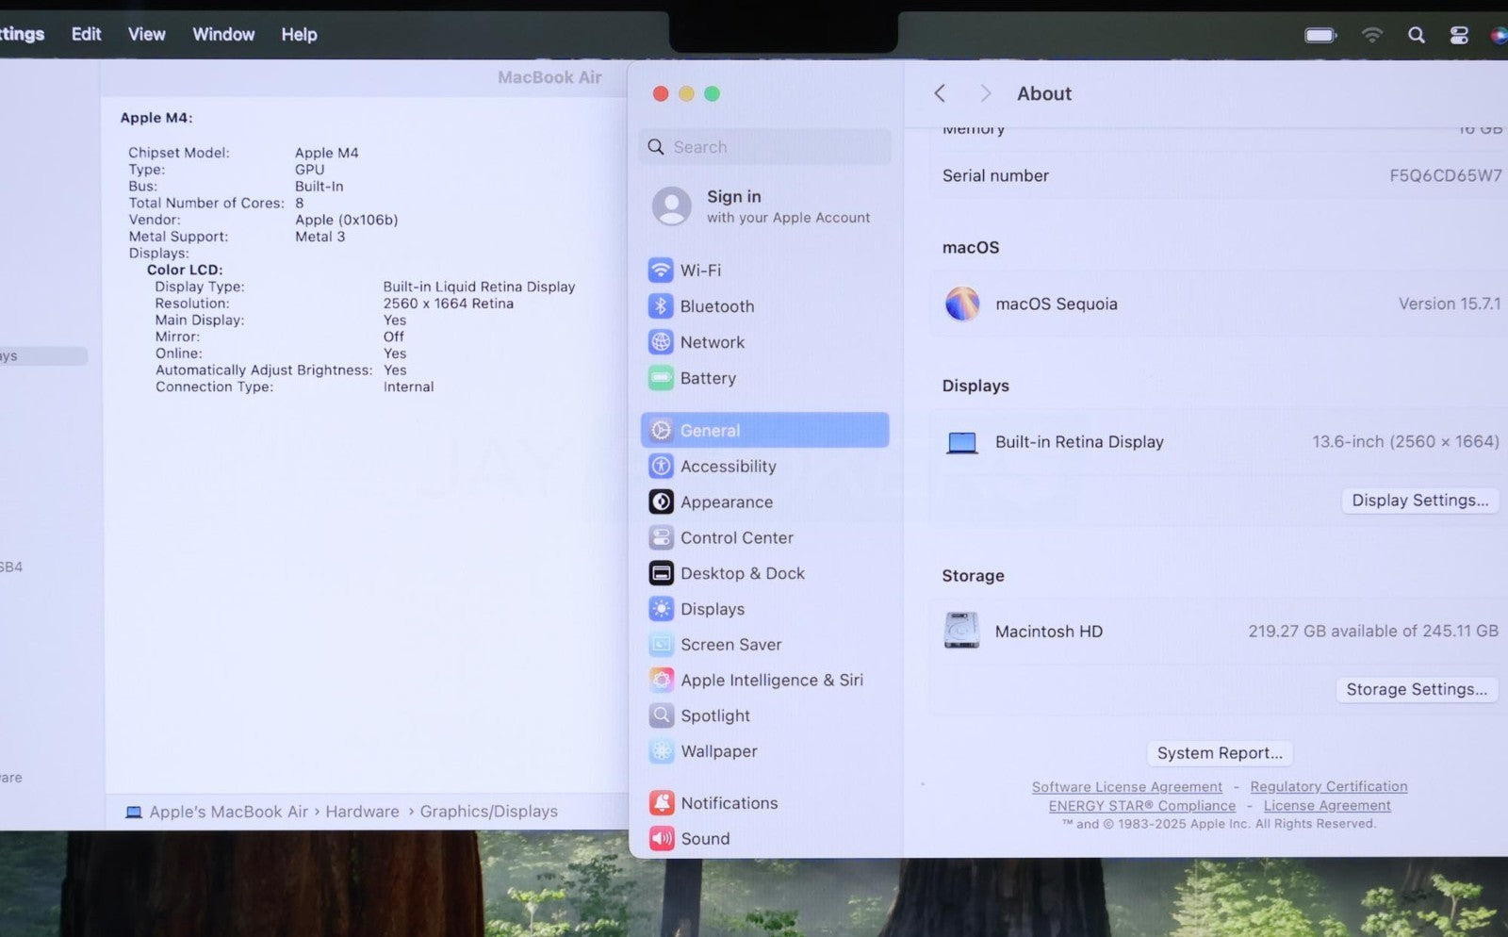
Task: Click the Spotlight search icon in menu bar
Action: tap(1416, 35)
